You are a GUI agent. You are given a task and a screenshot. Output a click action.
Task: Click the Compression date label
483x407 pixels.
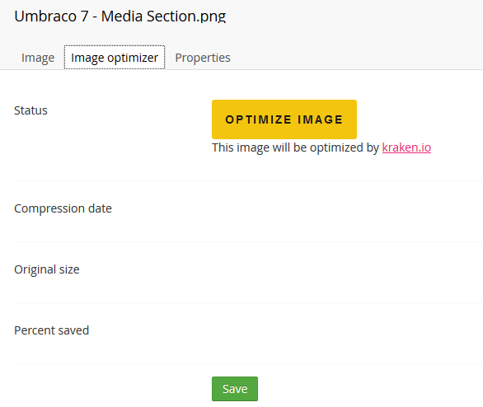click(63, 208)
